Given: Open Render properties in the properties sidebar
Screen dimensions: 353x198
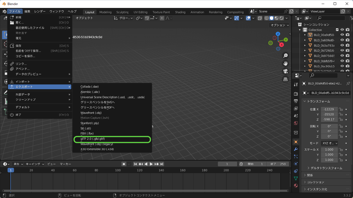Looking at the screenshot, I should point(295,93).
